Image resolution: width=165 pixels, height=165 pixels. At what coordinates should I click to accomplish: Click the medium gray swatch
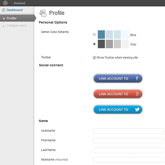pos(109,44)
